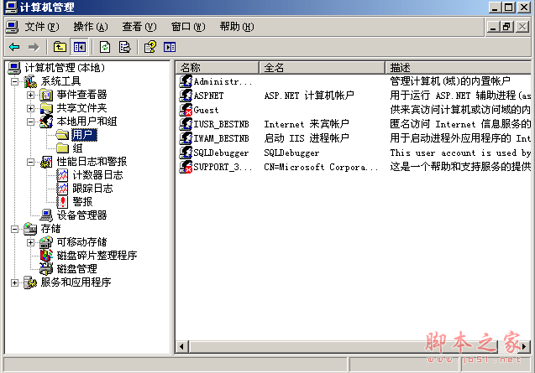Select 磁盘碎片整理程序 tree node
535x373 pixels.
pos(96,256)
